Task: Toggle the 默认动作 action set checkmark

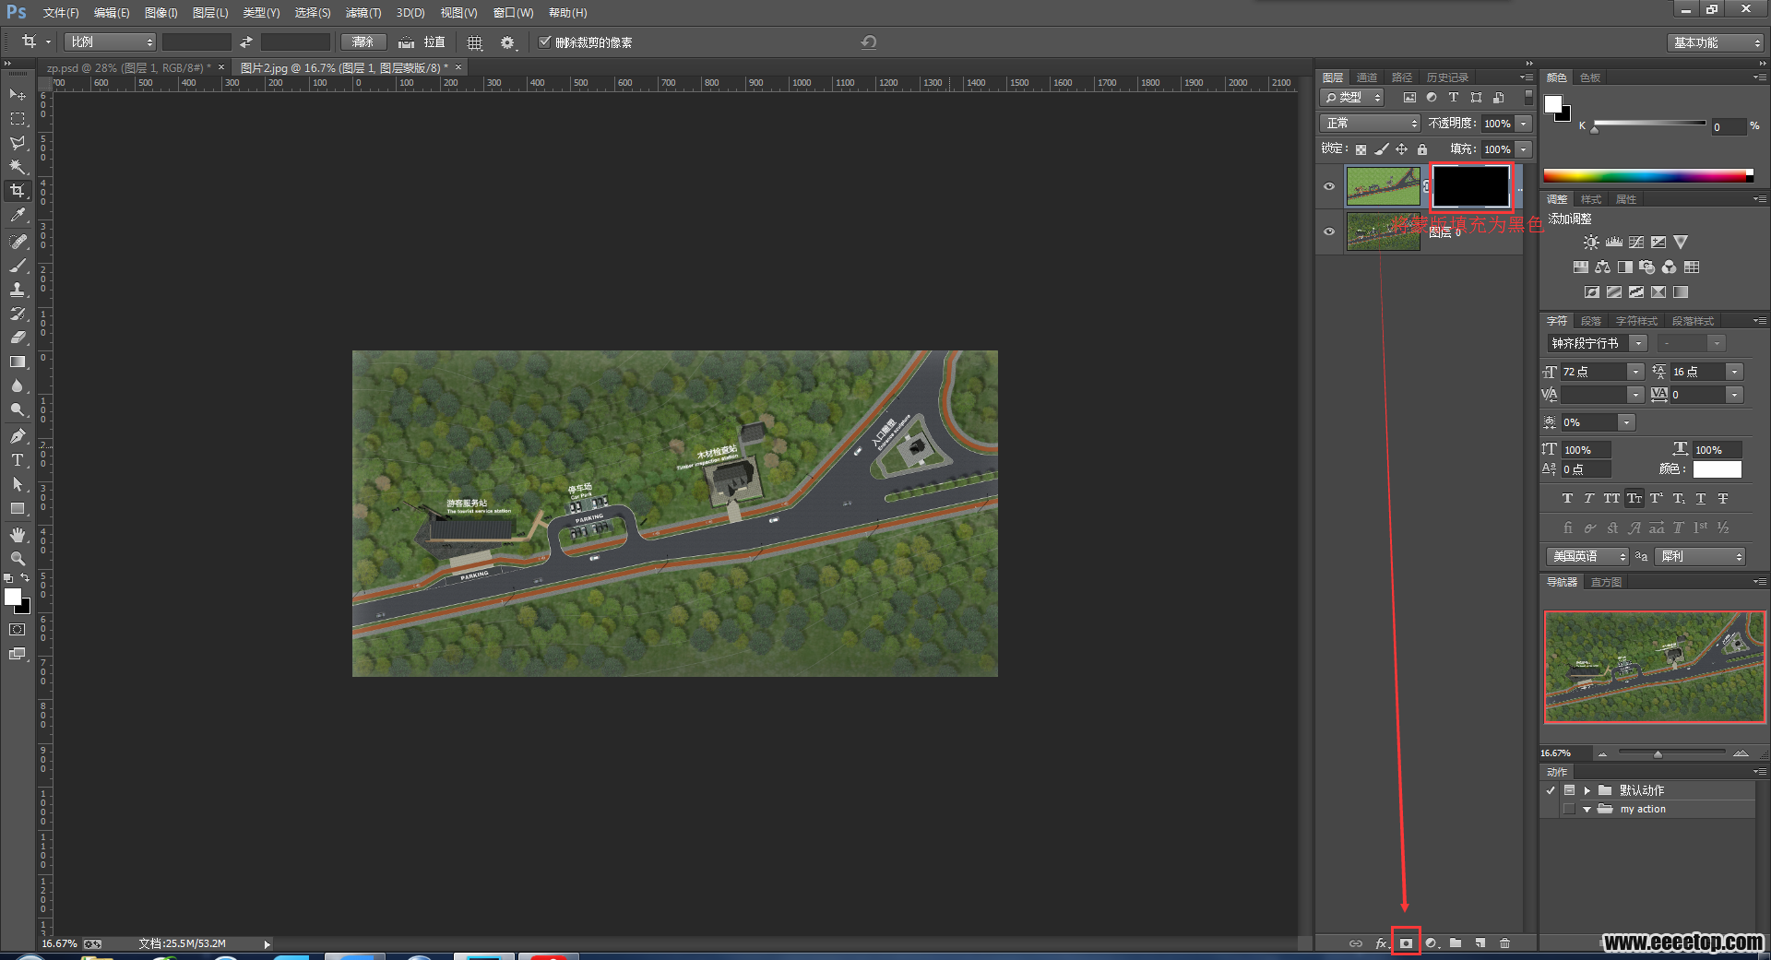Action: (1551, 790)
